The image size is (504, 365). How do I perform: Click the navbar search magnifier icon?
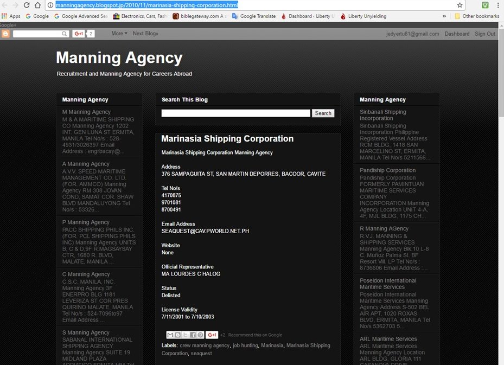65,34
